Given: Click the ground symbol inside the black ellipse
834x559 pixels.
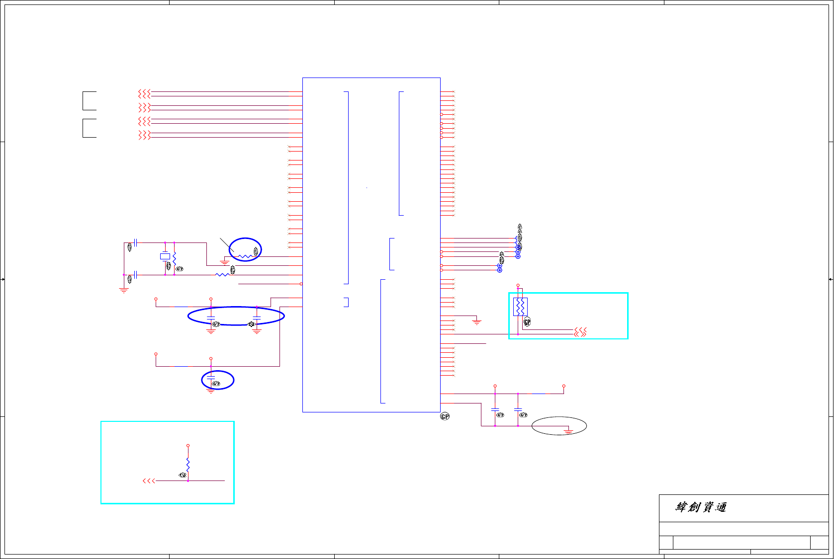Looking at the screenshot, I should pyautogui.click(x=568, y=431).
